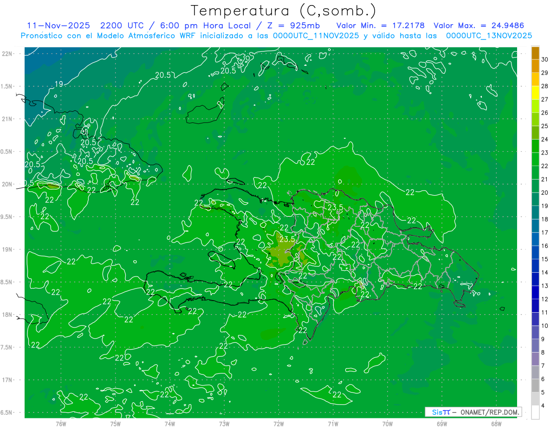
Task: Click the legend swatch between 28 and 29
Action: pyautogui.click(x=535, y=80)
